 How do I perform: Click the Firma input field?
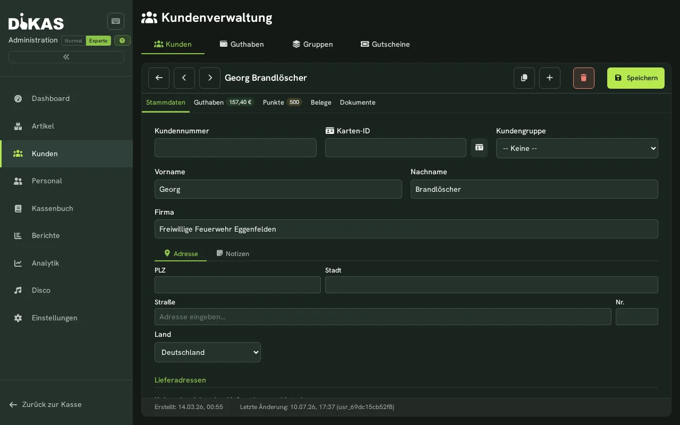(x=406, y=229)
